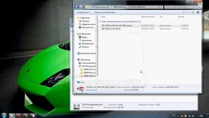Viewport: 209px width, 118px height.
Task: Open Локальный диск in the sidebar
Action: [88, 63]
